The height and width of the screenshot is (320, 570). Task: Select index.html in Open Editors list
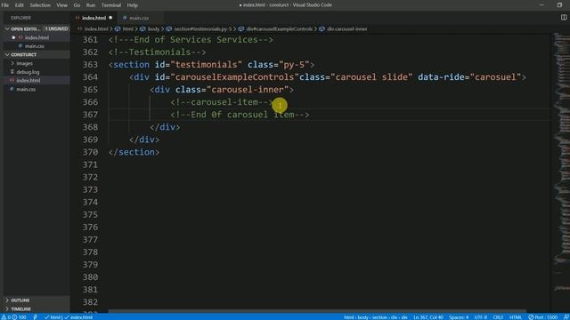37,37
